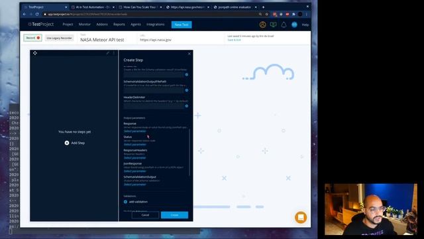The image size is (424, 239).
Task: Open the blue account avatar
Action: pyautogui.click(x=294, y=25)
